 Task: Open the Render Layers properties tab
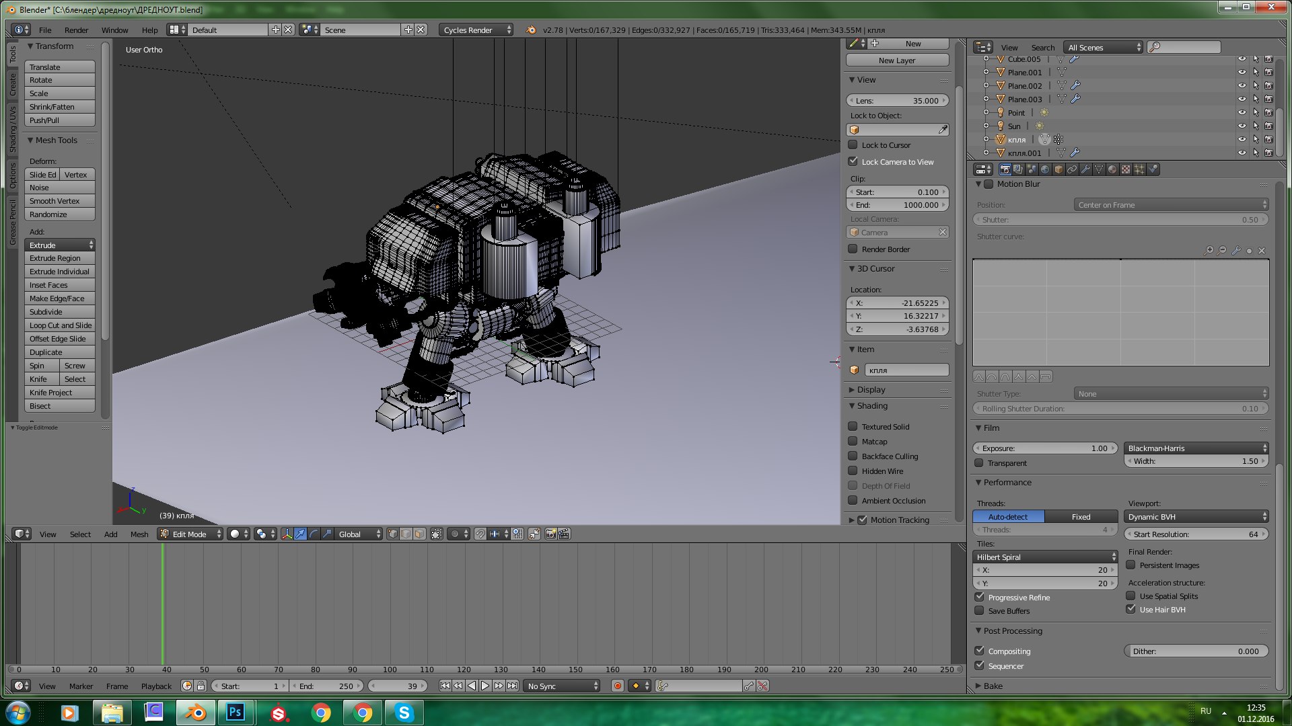click(1018, 169)
